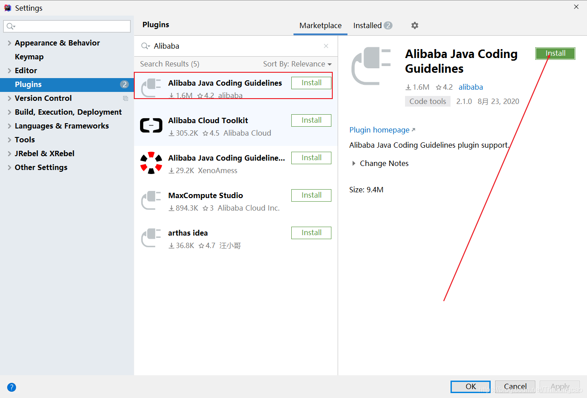Click the Alibaba Cloud Toolkit plugin icon
587x398 pixels.
tap(151, 126)
